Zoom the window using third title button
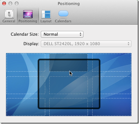 click(x=17, y=3)
